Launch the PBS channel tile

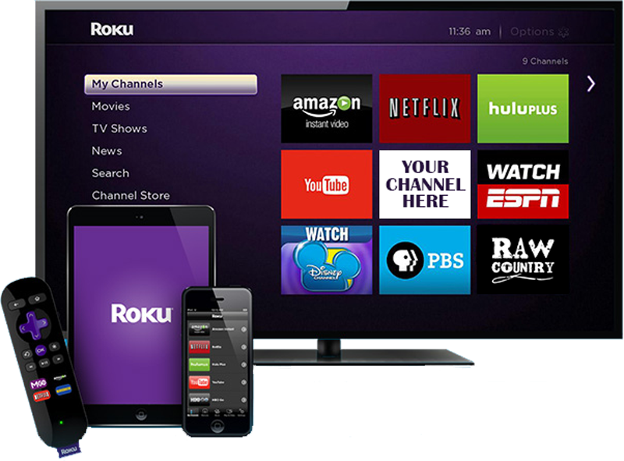pyautogui.click(x=425, y=259)
